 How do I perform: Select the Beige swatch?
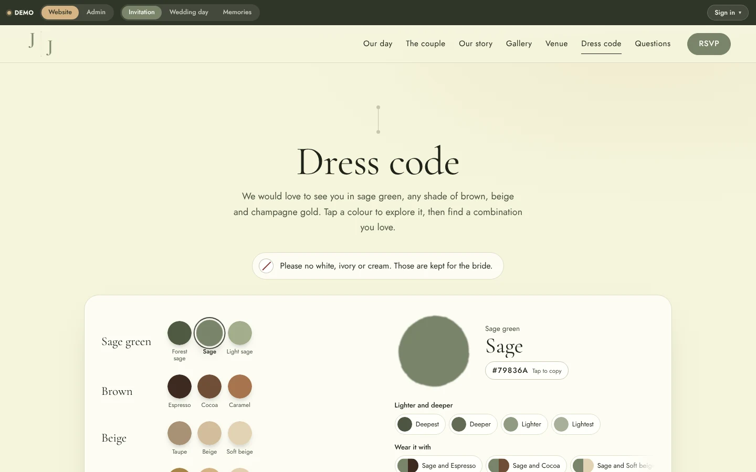(x=209, y=433)
